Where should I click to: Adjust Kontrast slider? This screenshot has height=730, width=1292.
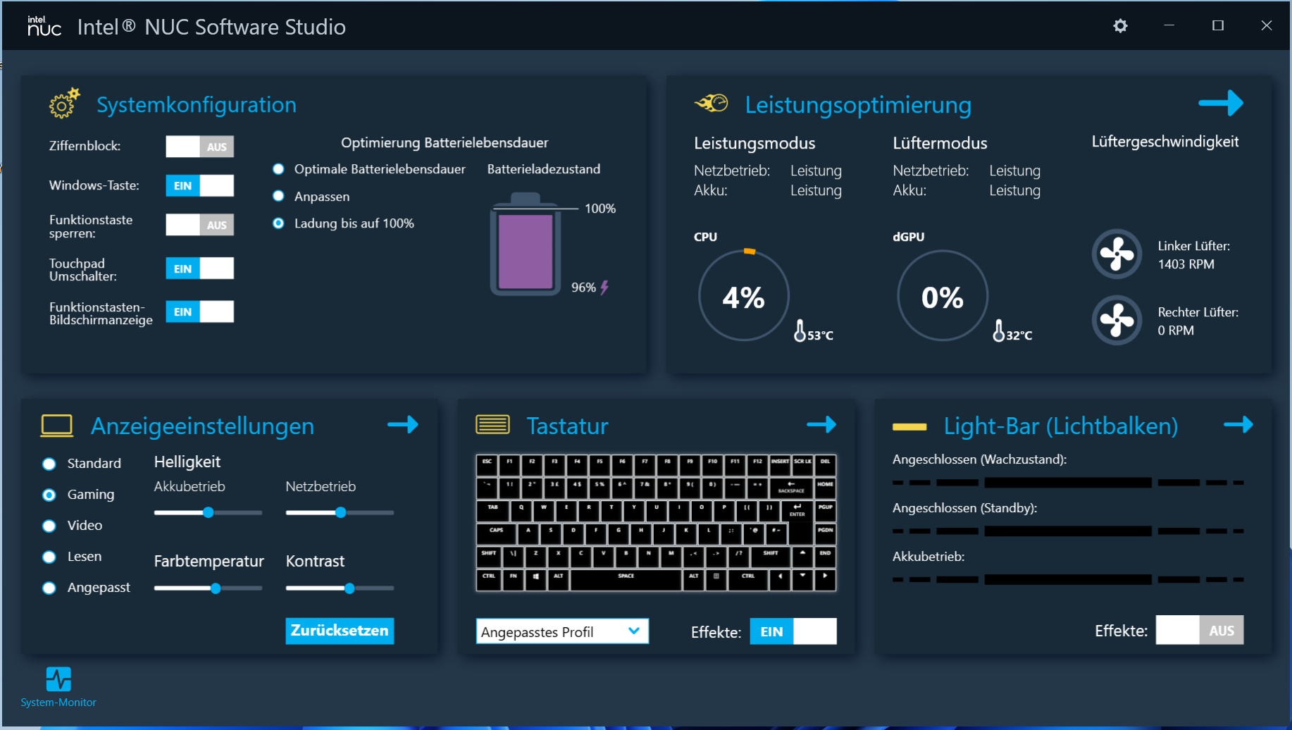click(340, 588)
